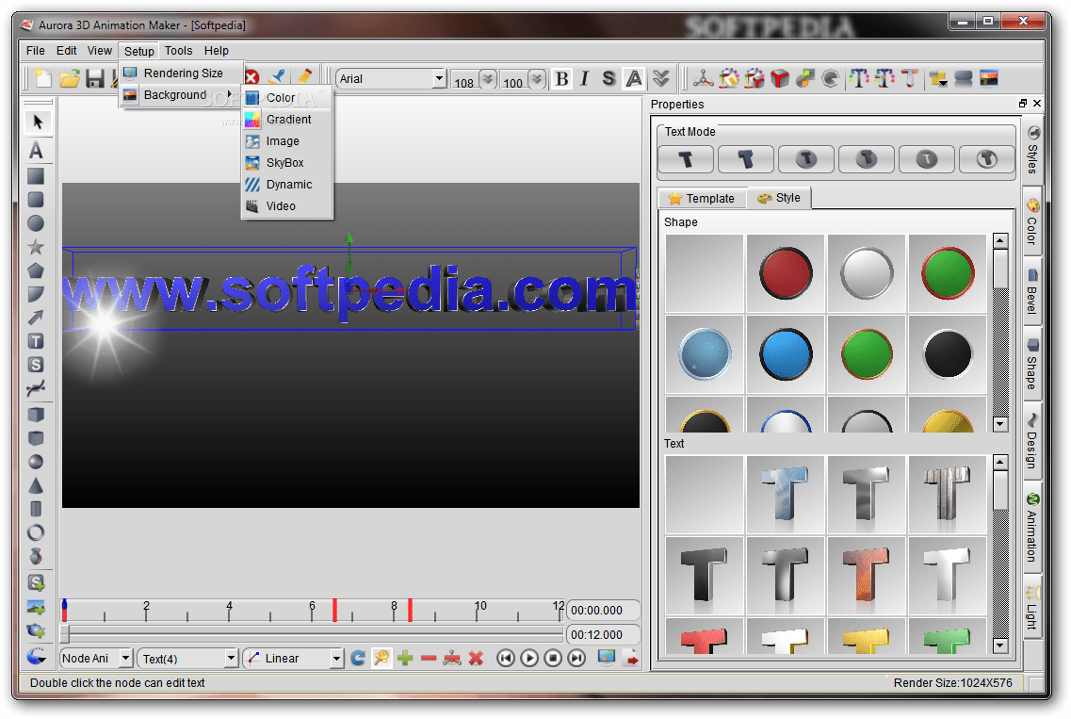Create a new file with the New icon
Viewport: 1071px width, 719px height.
coord(43,78)
